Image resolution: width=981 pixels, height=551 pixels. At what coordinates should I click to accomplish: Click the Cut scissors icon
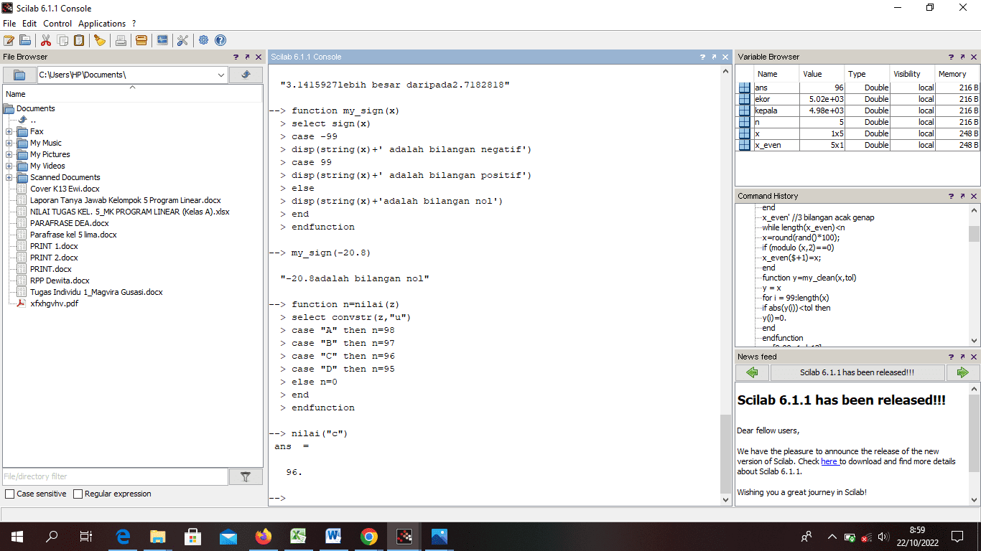pyautogui.click(x=46, y=40)
